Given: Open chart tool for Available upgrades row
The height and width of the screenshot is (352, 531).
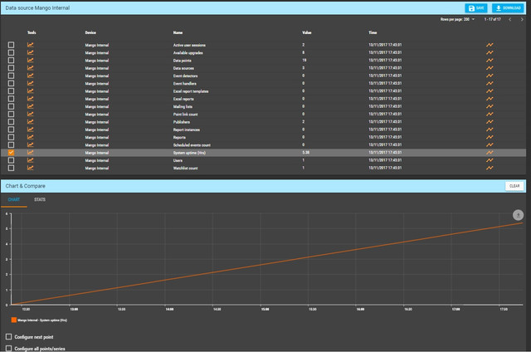Looking at the screenshot, I should [x=30, y=52].
